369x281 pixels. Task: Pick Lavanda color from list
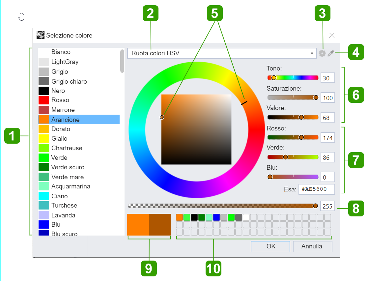[79, 215]
